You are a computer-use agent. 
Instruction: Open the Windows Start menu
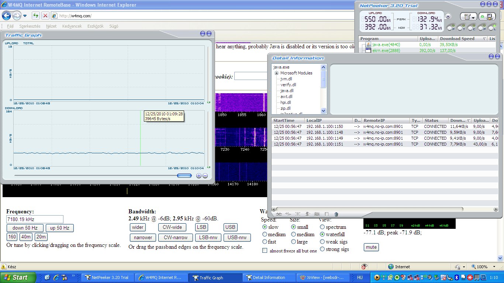point(18,277)
